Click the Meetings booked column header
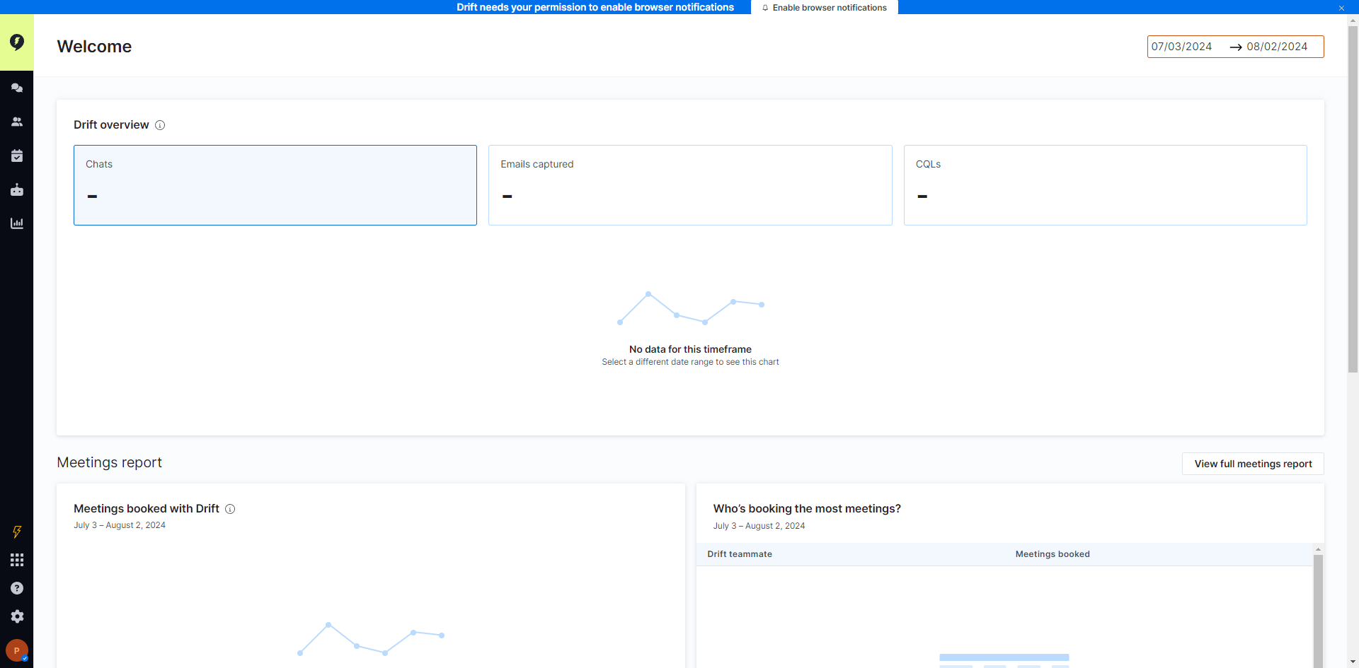 click(1053, 554)
